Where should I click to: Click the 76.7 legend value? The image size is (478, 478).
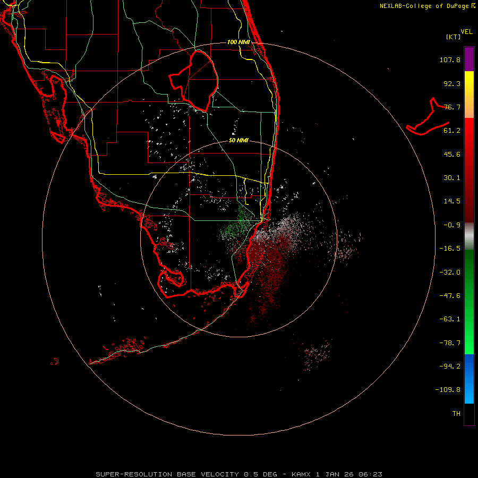452,107
